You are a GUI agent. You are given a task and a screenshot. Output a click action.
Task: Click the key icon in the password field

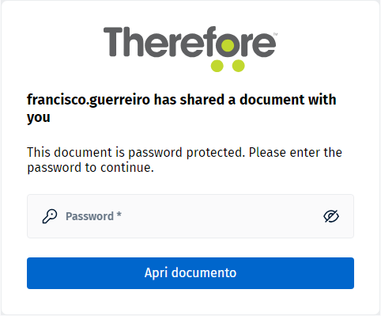coord(50,216)
